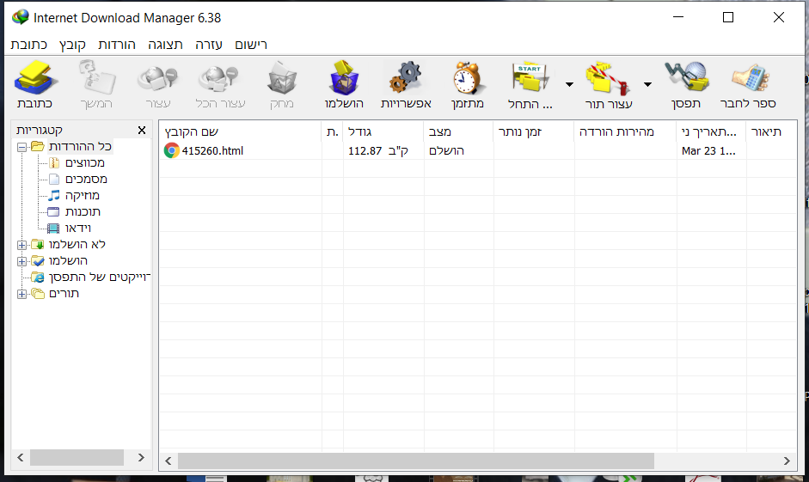
Task: Click left arrow of download list scrollbar
Action: (169, 461)
